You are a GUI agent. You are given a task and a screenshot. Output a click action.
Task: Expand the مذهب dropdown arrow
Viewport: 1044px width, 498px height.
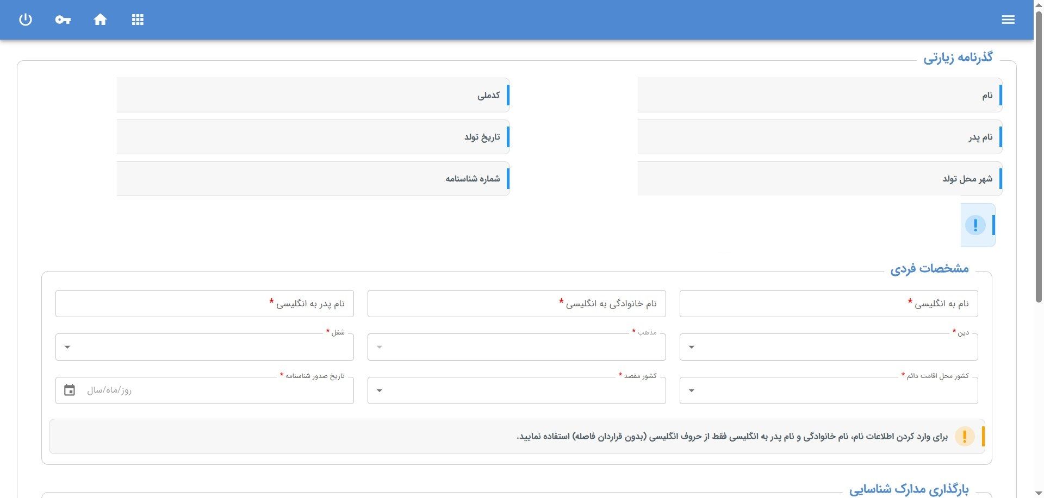pos(380,347)
